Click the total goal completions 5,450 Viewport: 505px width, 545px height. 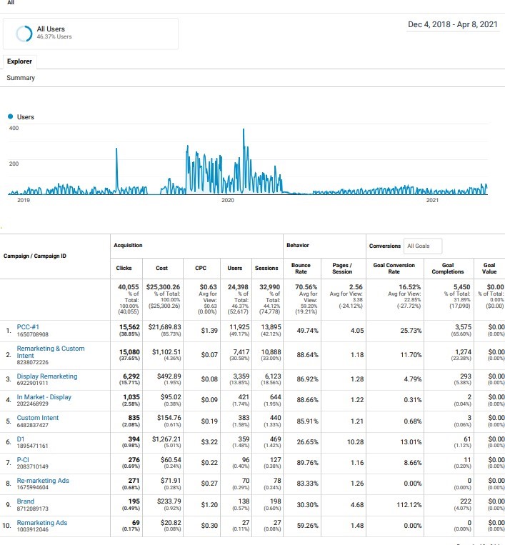click(x=461, y=286)
